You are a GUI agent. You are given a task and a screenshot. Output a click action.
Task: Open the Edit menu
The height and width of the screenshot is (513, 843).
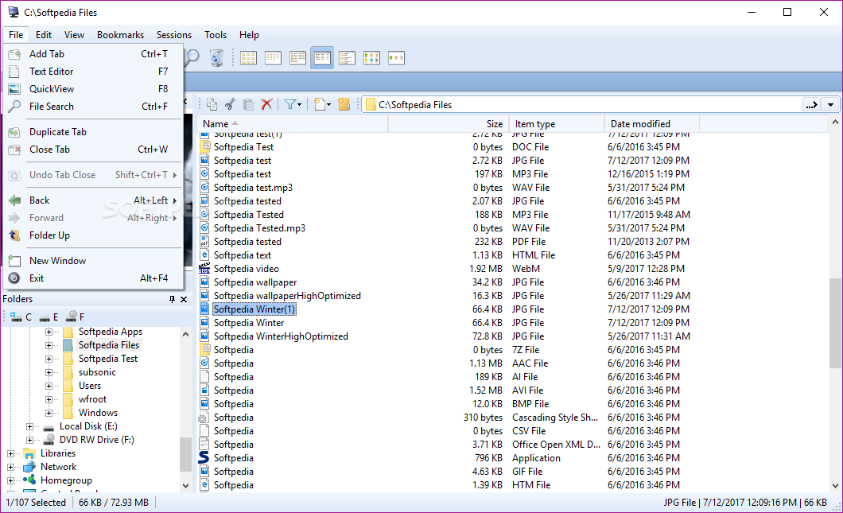point(44,35)
